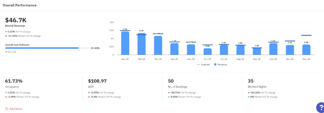Screen dimensions: 324x113
Task: Click the Jun. 25 revenue bar
Action: click(208, 51)
